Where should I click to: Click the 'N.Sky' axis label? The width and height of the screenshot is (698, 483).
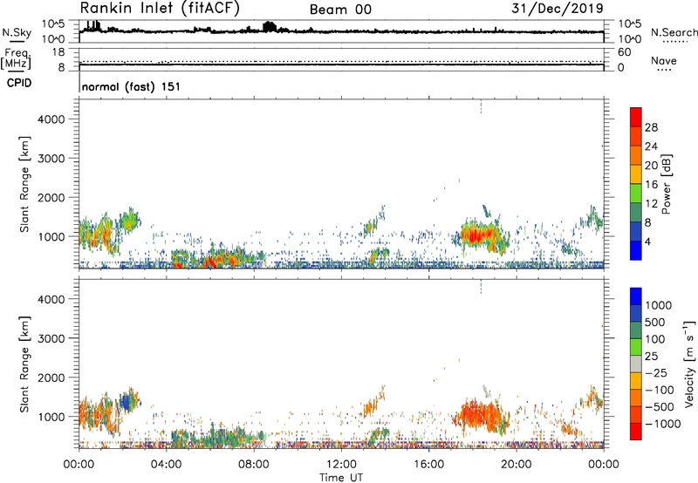pos(17,32)
